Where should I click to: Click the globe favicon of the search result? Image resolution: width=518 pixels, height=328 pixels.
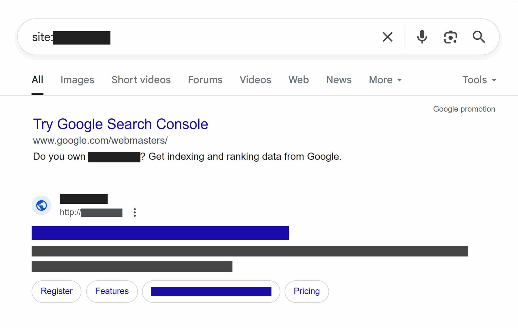point(42,206)
